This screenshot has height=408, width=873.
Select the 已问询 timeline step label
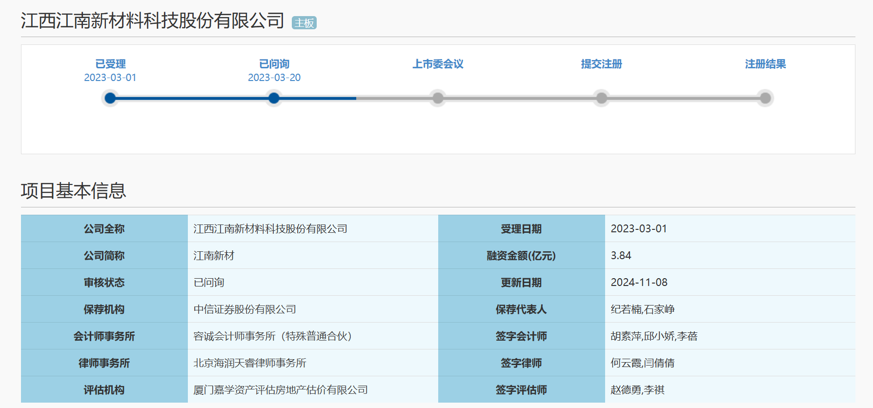274,64
